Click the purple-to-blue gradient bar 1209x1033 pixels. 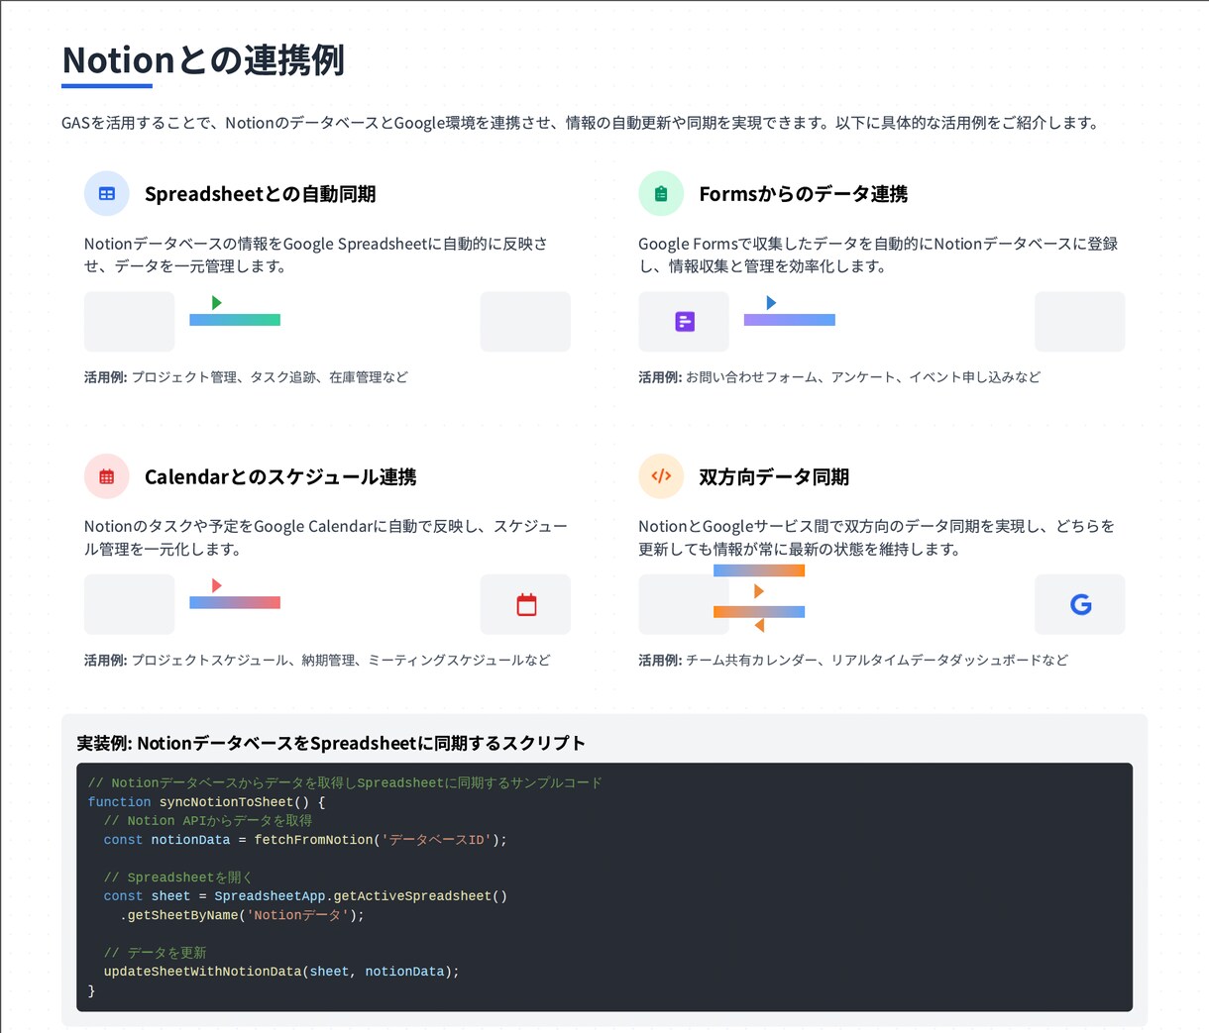[x=790, y=320]
